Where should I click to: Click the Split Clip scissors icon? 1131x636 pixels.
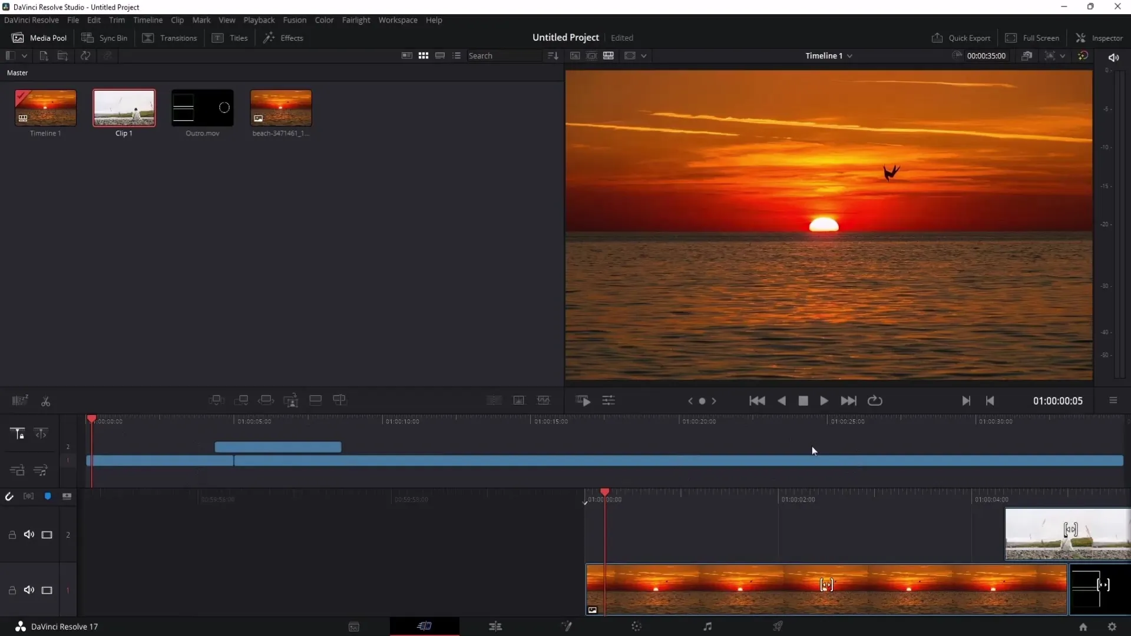click(45, 401)
